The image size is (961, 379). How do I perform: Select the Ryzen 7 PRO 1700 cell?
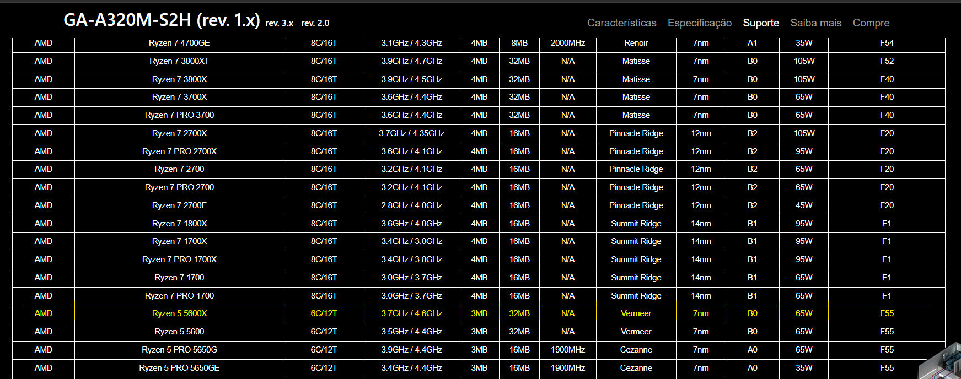pos(179,296)
